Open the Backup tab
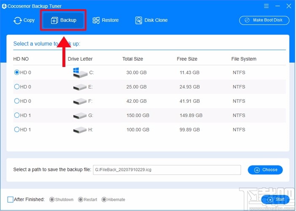Image resolution: width=296 pixels, height=211 pixels. (x=63, y=20)
